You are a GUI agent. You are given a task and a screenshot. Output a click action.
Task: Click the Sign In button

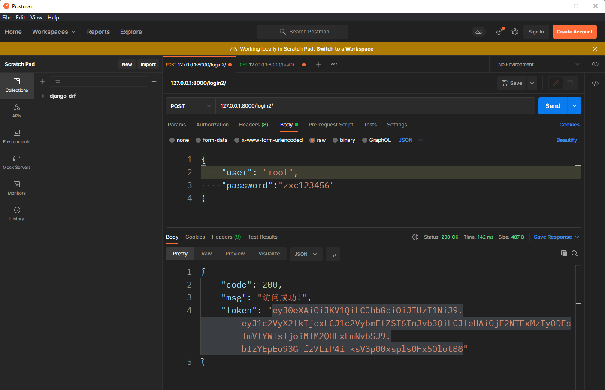point(536,32)
